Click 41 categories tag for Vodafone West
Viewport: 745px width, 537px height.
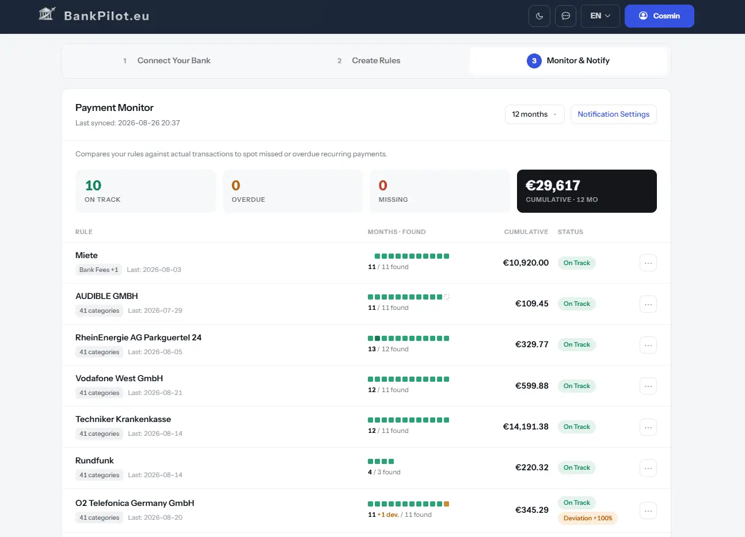[99, 393]
